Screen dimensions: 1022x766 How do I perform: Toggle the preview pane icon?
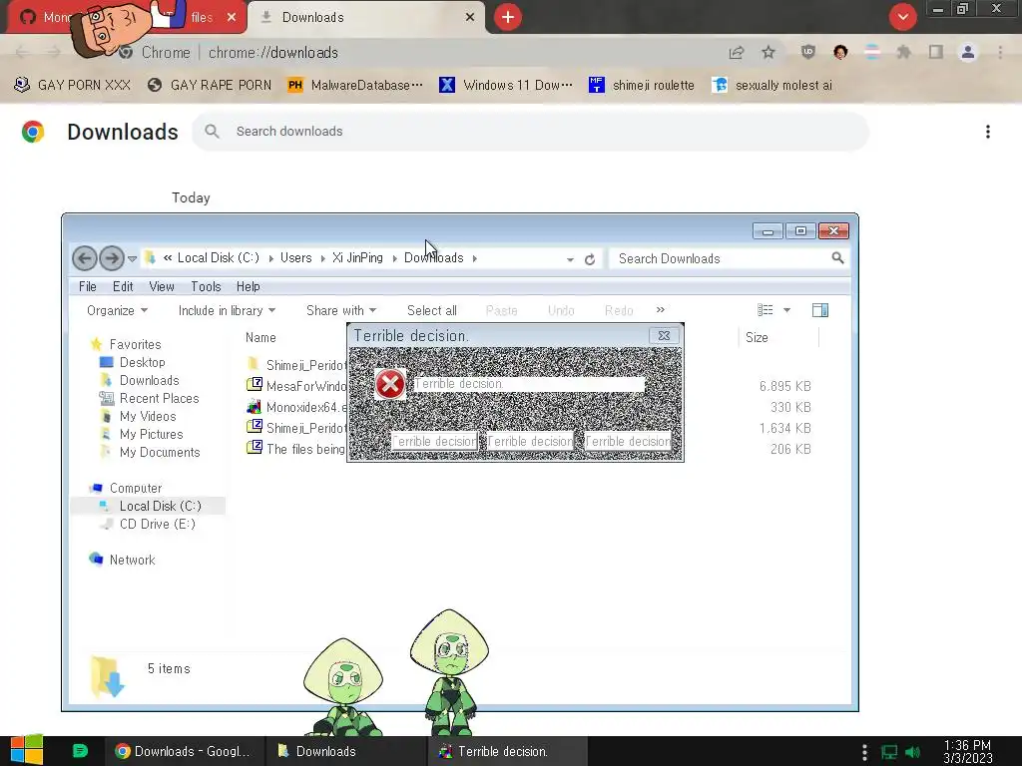(x=820, y=310)
